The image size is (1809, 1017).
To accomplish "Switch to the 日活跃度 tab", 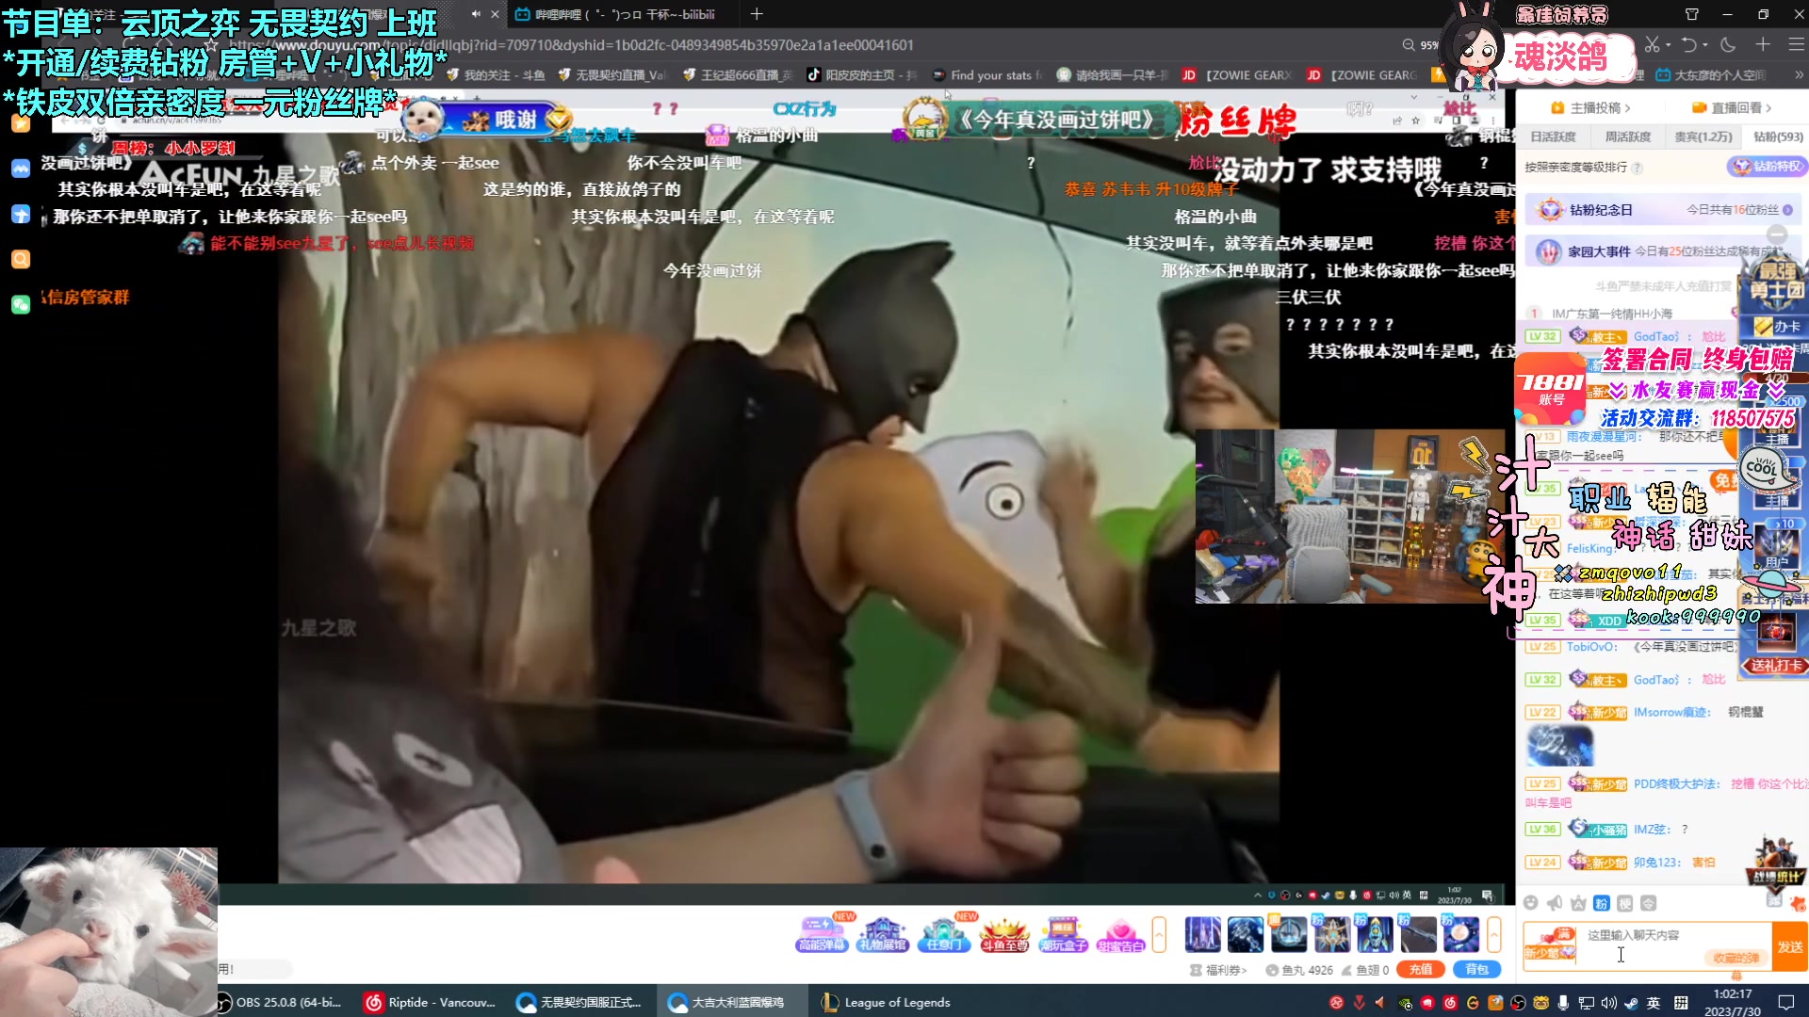I will (1553, 137).
